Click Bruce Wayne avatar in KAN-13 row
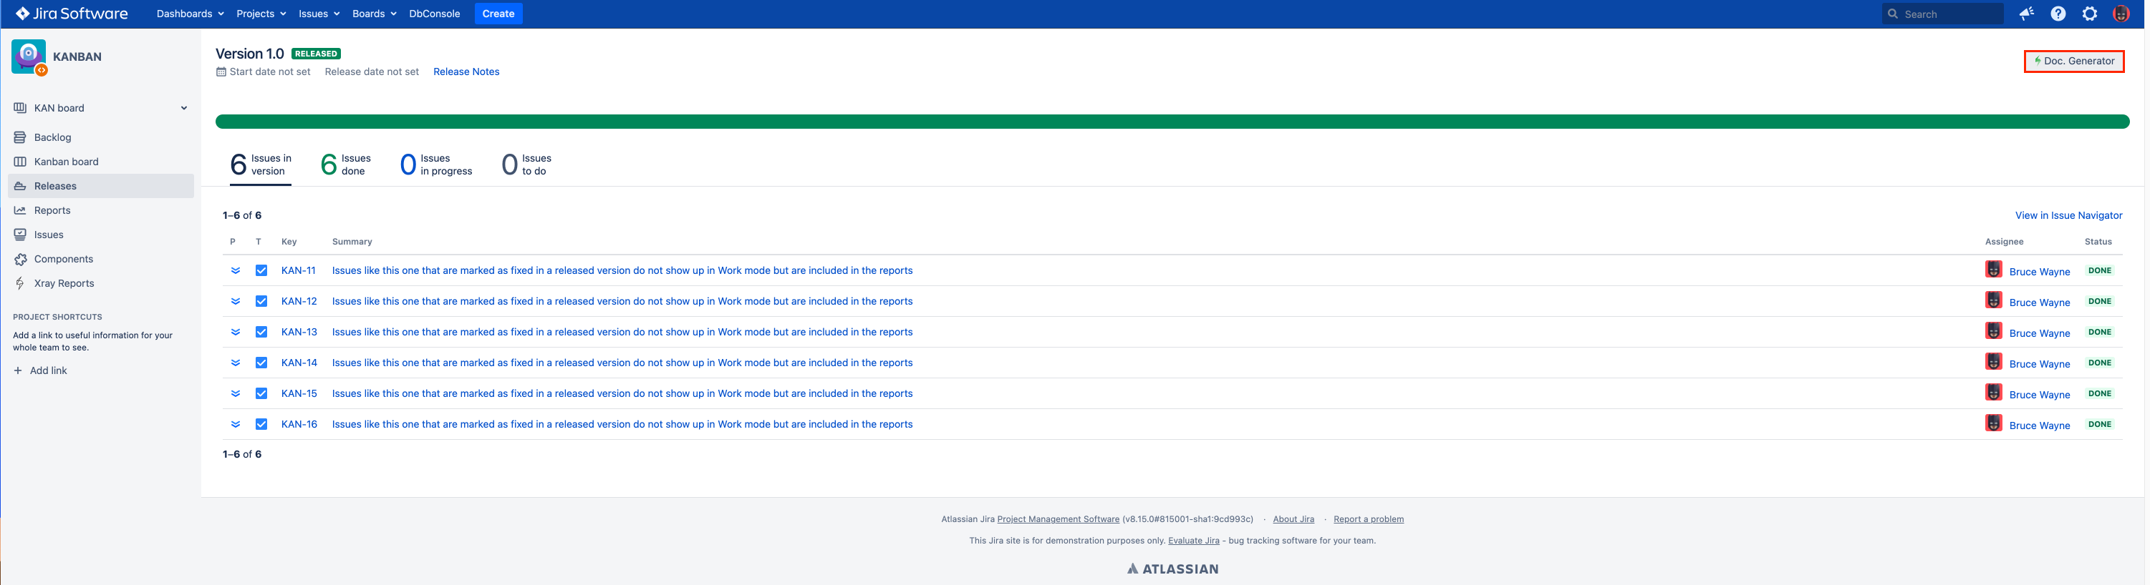This screenshot has height=585, width=2150. pos(1993,331)
